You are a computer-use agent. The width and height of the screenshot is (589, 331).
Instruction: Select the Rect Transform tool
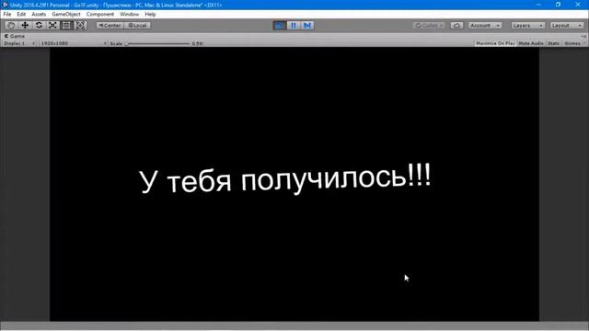click(66, 25)
